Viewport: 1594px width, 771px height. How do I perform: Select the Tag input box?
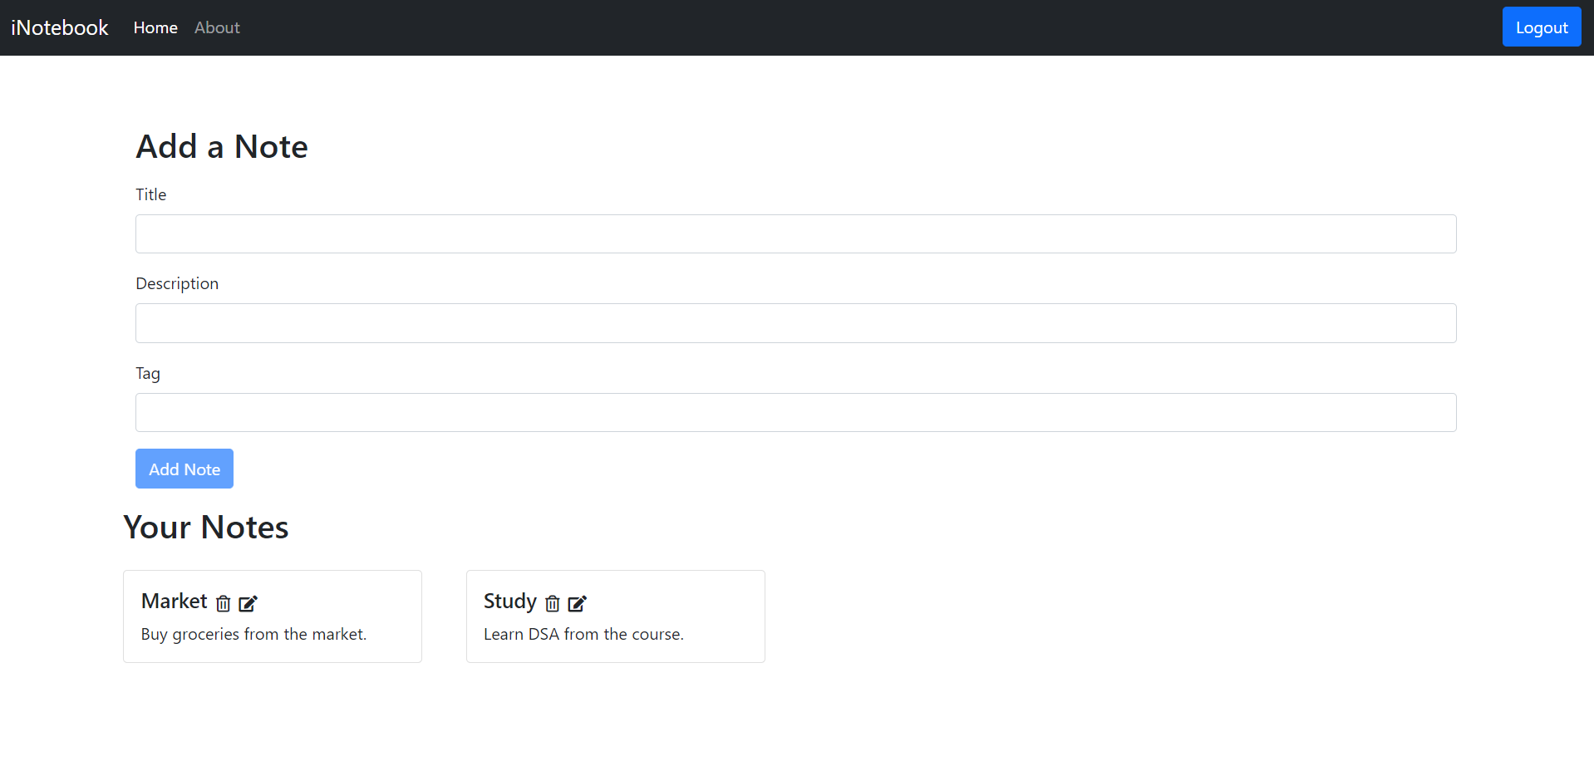(x=795, y=412)
